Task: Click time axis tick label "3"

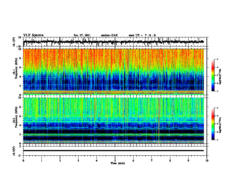Action: 78,161
